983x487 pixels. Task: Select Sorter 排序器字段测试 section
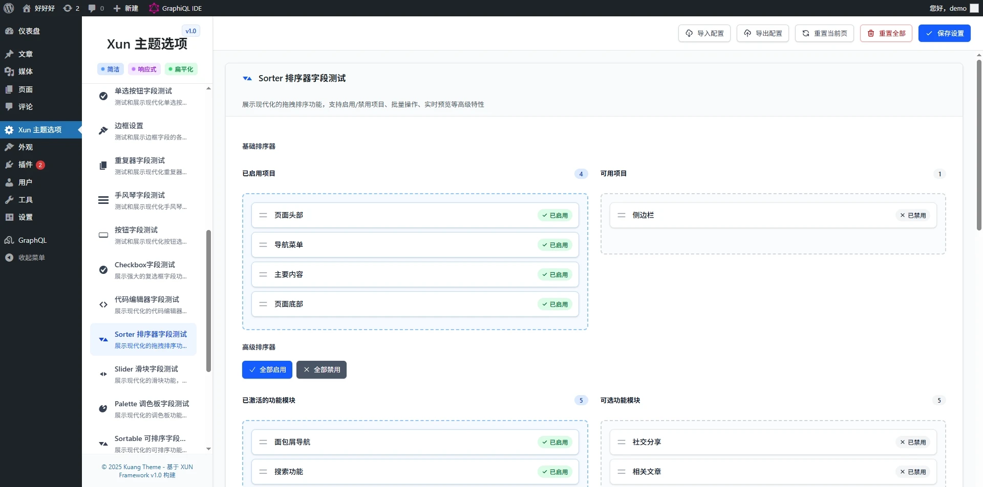[x=143, y=339]
